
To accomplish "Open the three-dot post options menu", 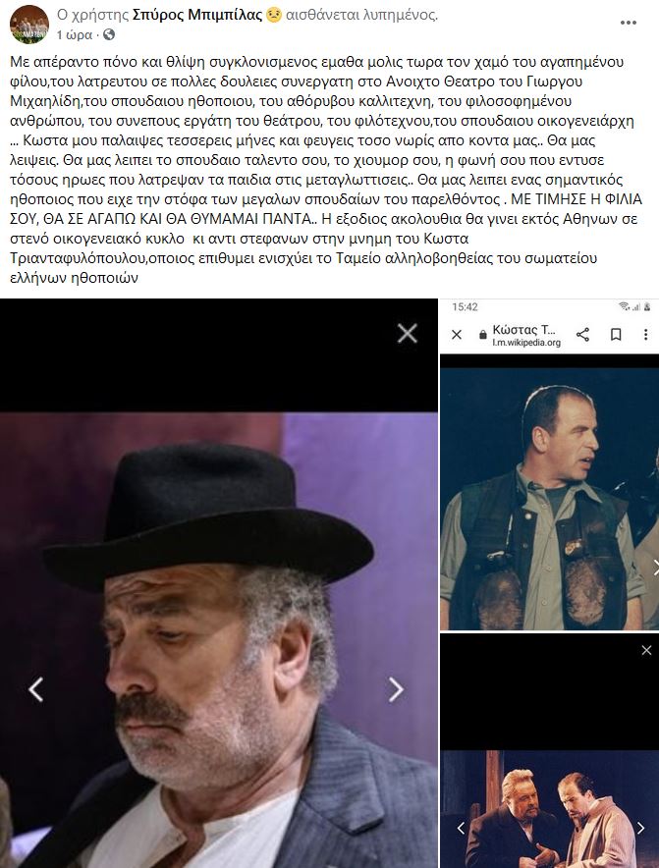I will [x=628, y=23].
